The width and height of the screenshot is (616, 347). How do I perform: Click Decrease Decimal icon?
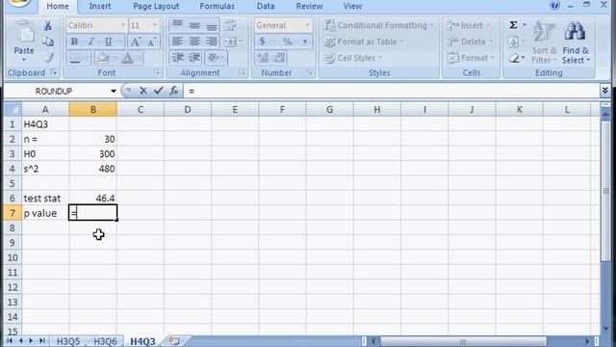click(280, 58)
